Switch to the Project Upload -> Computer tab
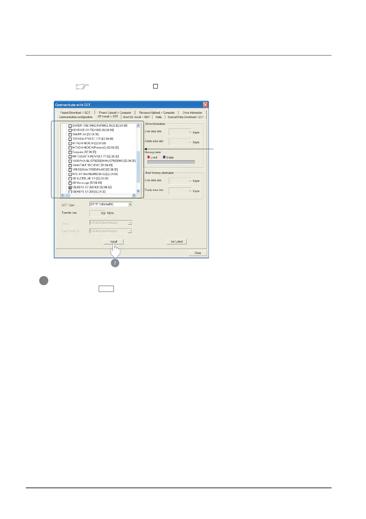366x519 pixels. pos(115,112)
